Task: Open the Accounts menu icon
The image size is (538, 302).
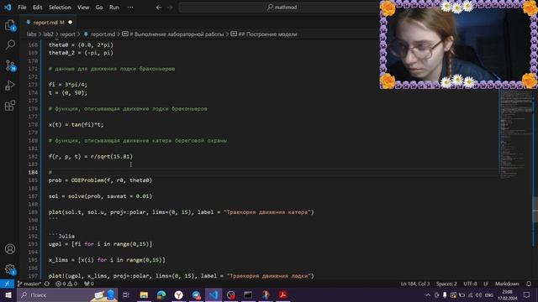Action: point(10,249)
